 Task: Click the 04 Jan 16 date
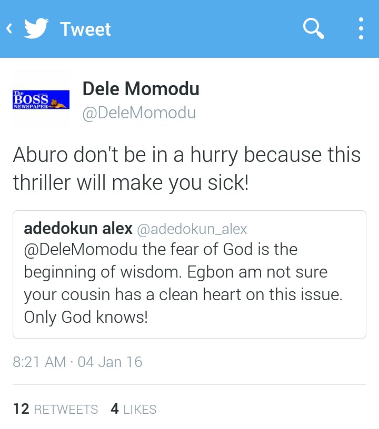click(x=109, y=362)
